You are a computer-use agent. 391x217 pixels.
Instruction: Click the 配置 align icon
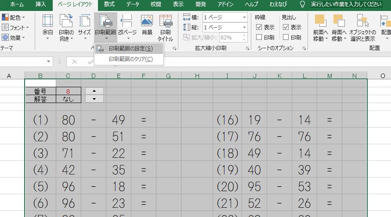tap(386, 21)
